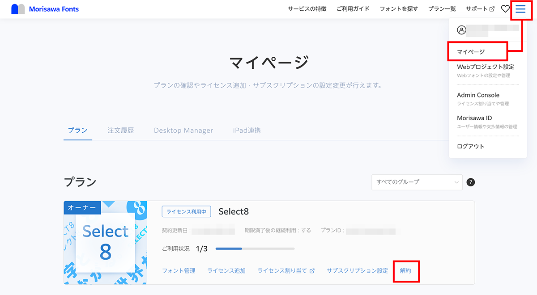Open the hamburger menu icon

click(x=520, y=9)
